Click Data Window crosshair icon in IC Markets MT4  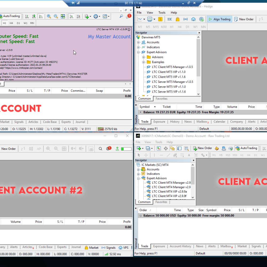[x=166, y=148]
